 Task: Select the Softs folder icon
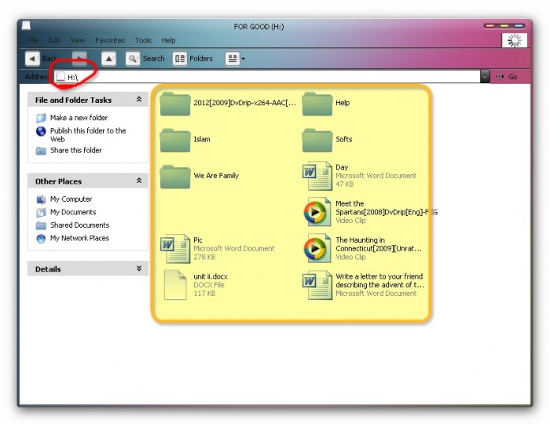click(317, 141)
